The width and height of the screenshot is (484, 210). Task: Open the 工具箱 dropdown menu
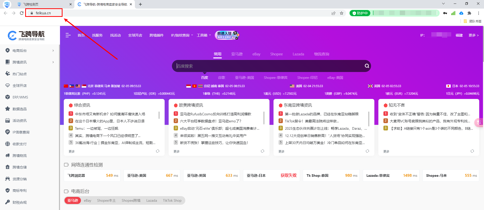[x=204, y=35]
